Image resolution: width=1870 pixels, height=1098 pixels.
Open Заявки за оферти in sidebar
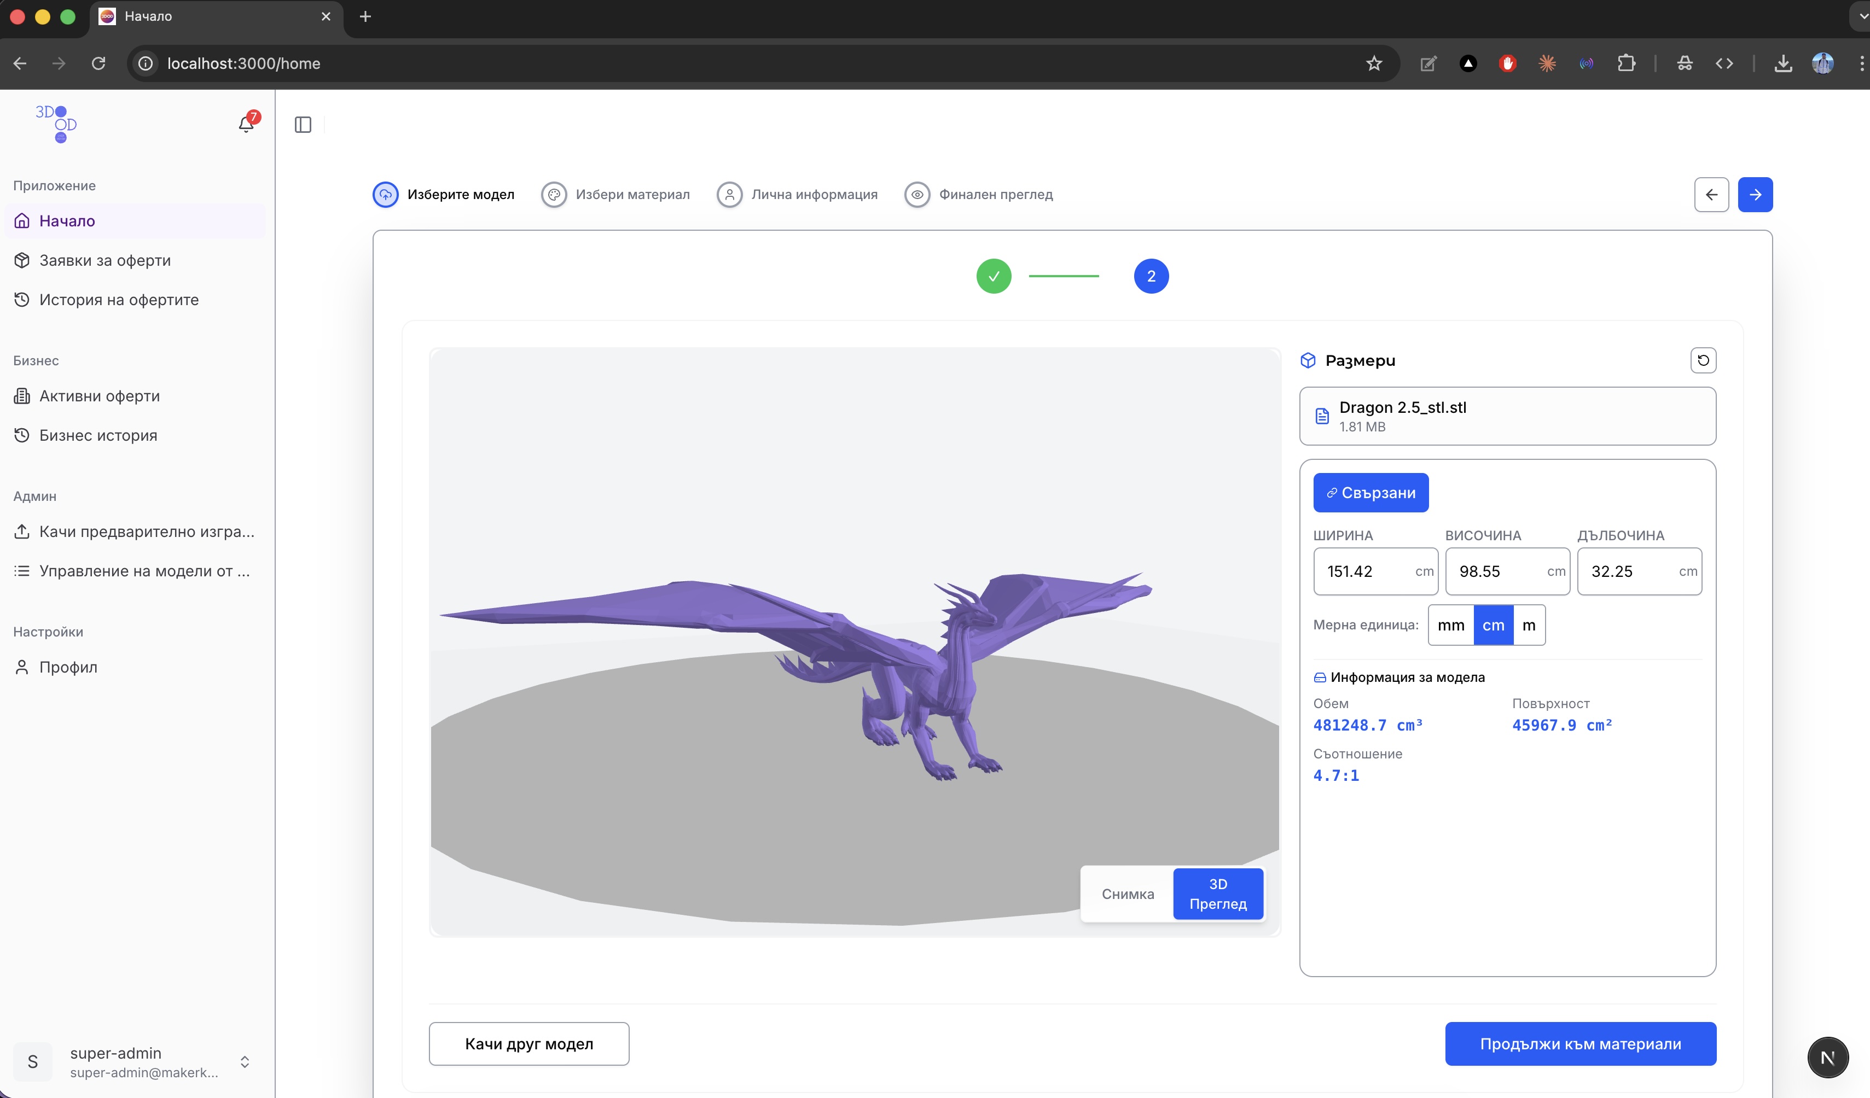coord(104,260)
